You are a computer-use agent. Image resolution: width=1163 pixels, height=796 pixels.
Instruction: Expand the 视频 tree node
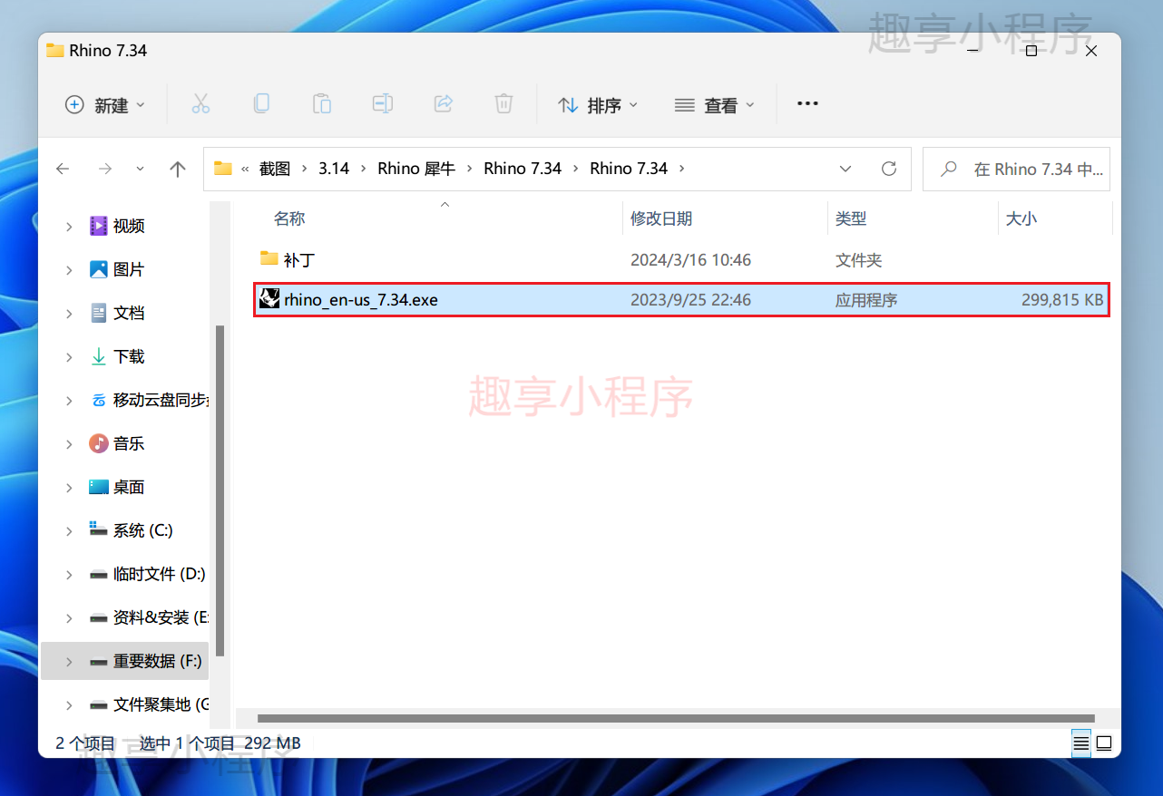(x=69, y=226)
